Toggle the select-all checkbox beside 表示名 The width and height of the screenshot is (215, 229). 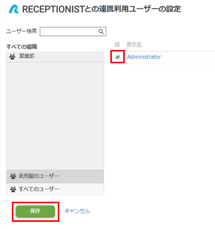click(117, 44)
